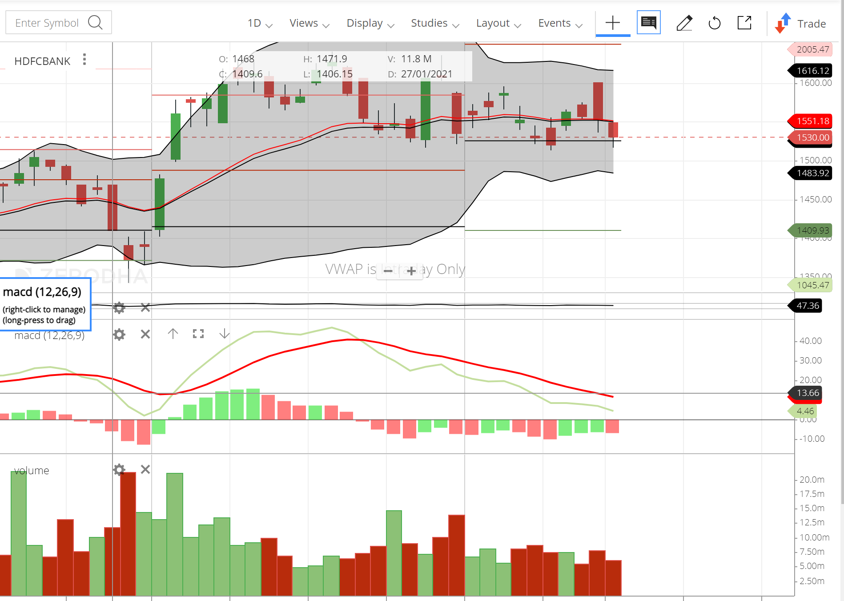The image size is (844, 601).
Task: Expand the Layout menu
Action: [x=498, y=23]
